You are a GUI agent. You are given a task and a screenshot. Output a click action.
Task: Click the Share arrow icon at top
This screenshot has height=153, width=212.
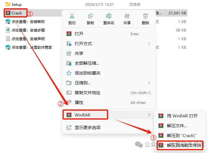coord(127,16)
